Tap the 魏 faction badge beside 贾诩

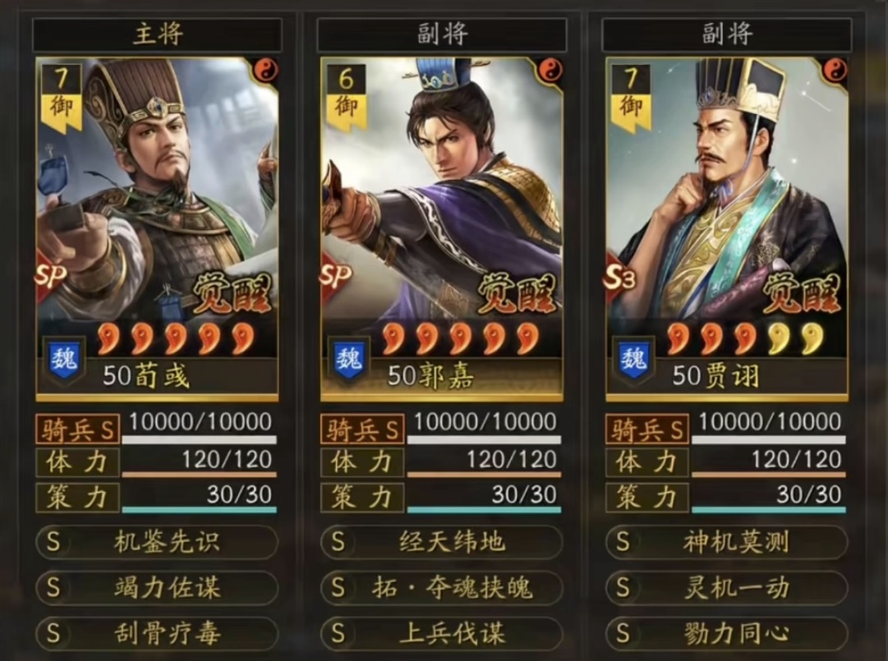(x=633, y=360)
